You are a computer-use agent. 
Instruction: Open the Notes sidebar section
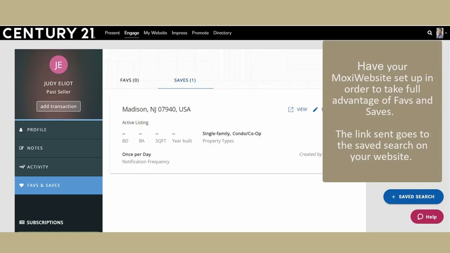coord(58,148)
